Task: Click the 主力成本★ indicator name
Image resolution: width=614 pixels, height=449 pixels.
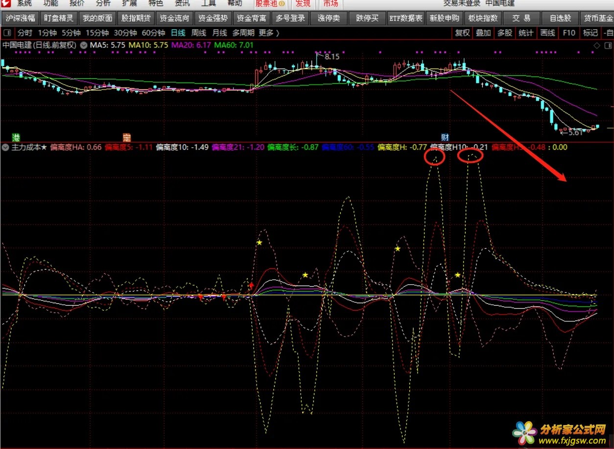Action: 29,147
